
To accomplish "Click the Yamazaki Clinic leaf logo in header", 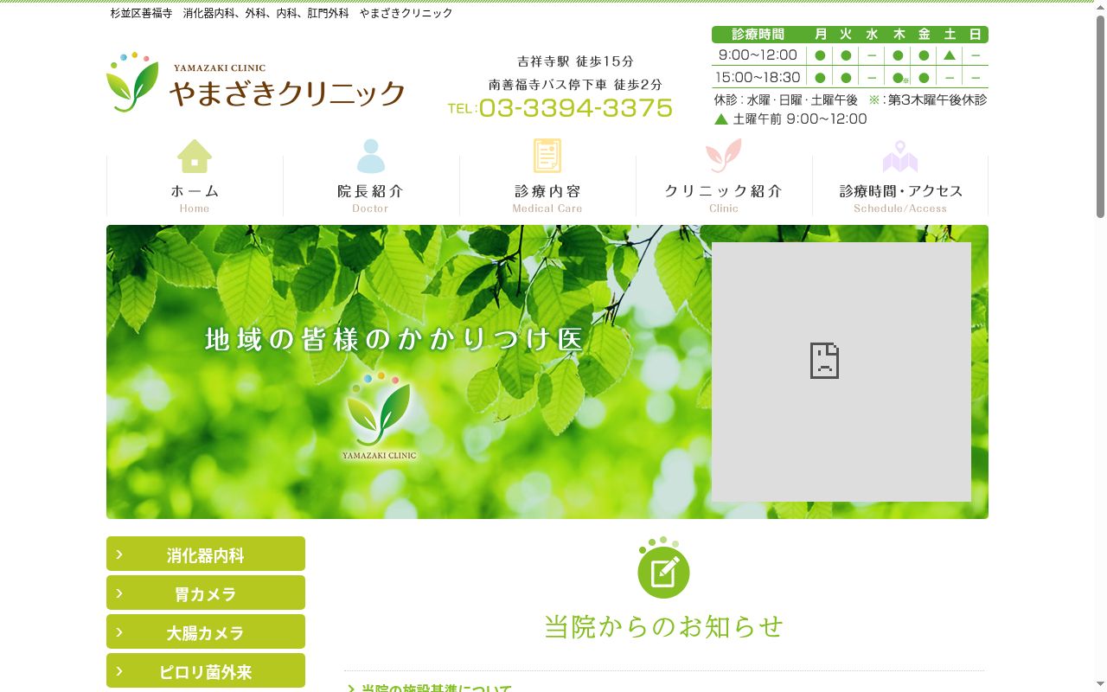I will (132, 82).
